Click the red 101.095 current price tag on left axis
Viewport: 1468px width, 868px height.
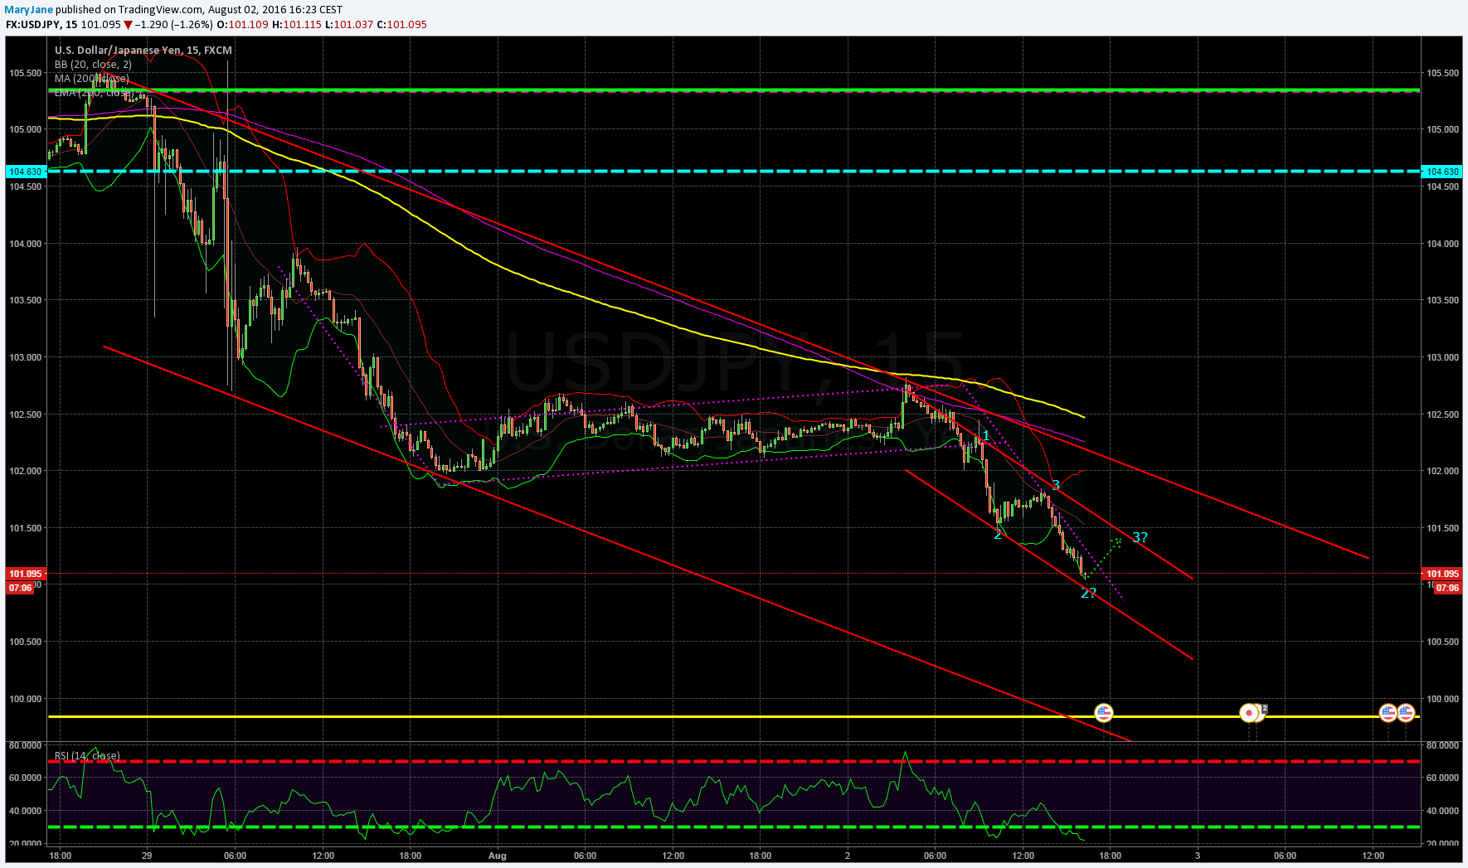[x=25, y=574]
